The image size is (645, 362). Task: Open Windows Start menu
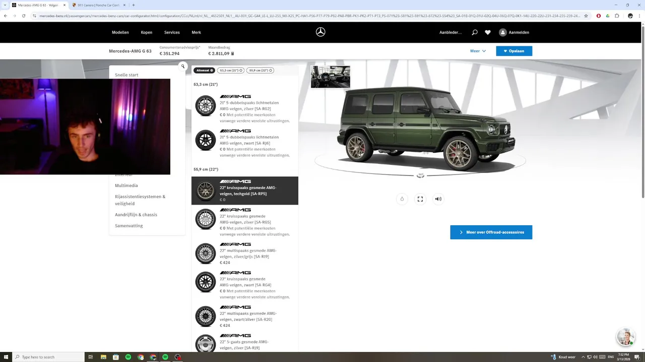[x=6, y=357]
